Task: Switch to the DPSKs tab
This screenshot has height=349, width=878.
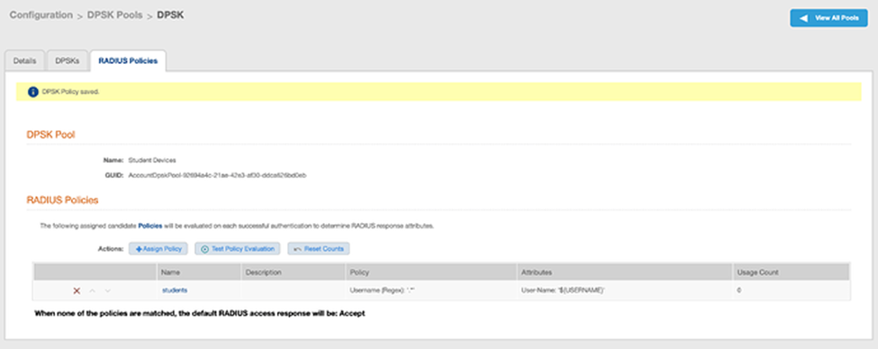Action: (x=68, y=61)
